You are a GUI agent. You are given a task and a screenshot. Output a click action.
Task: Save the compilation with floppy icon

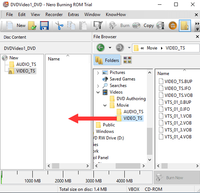[44, 25]
